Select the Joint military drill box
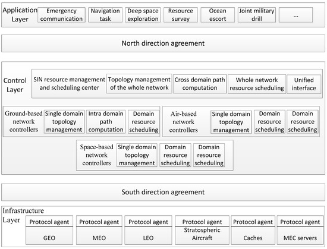This screenshot has width=327, height=249. 257,15
